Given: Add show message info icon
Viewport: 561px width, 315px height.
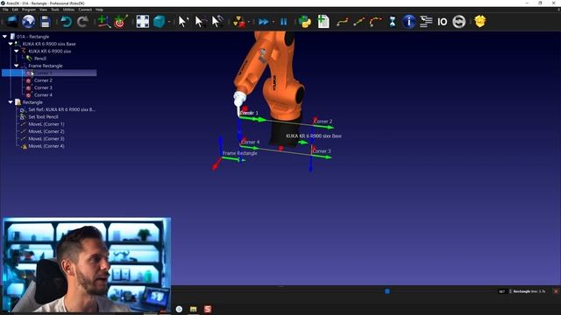Looking at the screenshot, I should 409,22.
